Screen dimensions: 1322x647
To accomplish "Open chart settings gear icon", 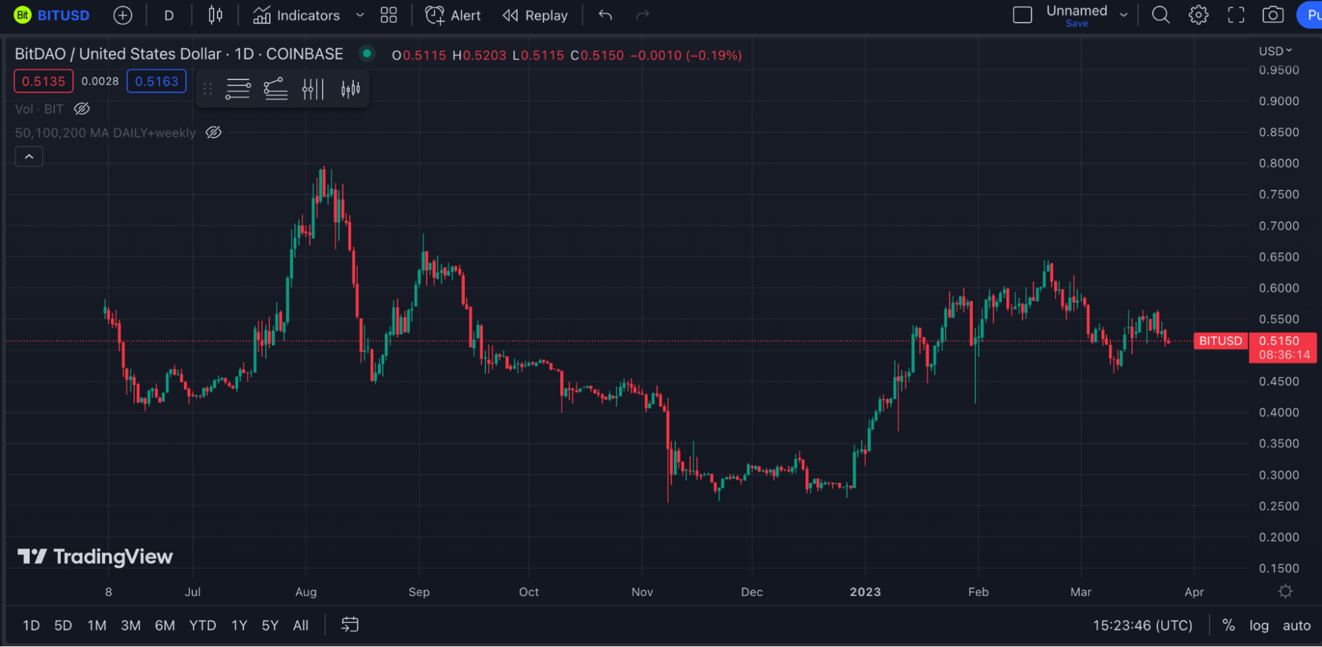I will click(x=1198, y=15).
